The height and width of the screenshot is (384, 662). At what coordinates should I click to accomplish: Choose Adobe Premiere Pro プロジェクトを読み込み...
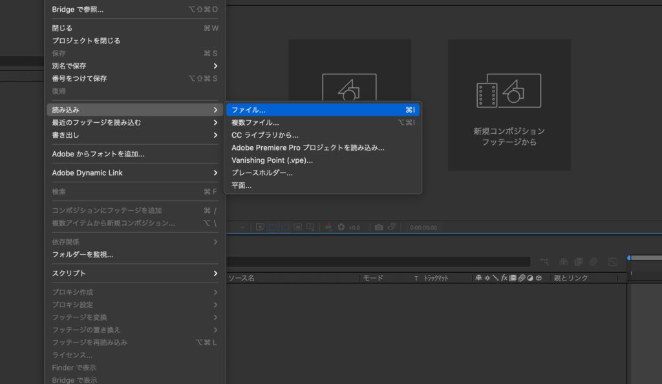click(x=308, y=147)
